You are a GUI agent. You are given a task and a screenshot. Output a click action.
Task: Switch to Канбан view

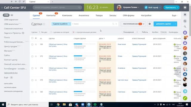[155, 32]
